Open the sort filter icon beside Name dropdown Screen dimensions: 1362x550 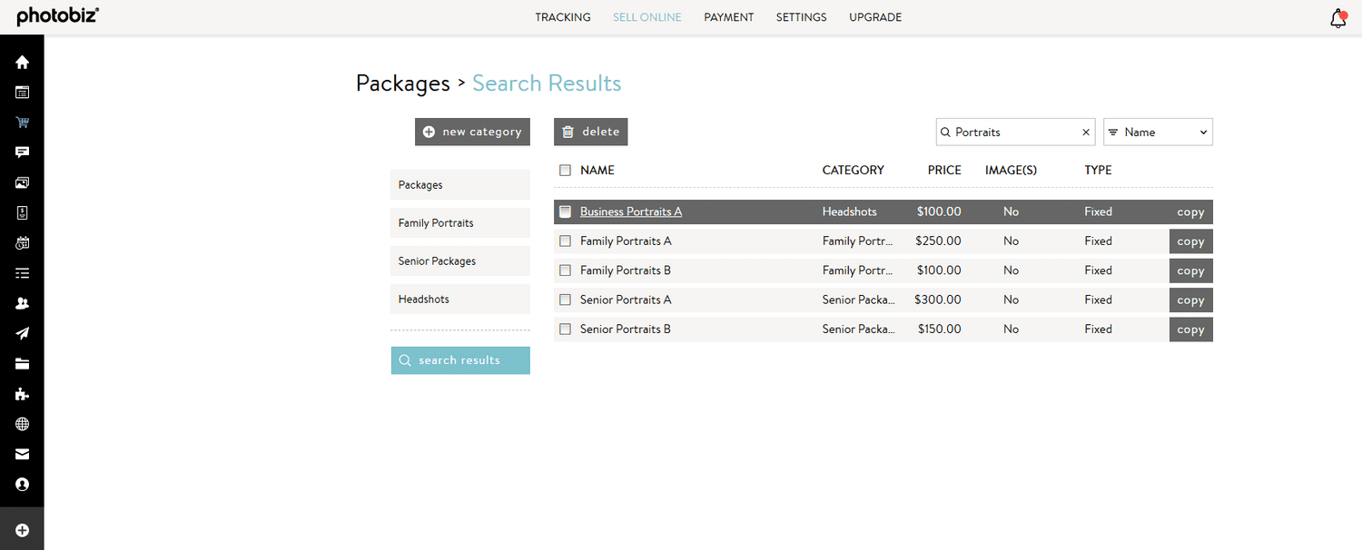click(1114, 132)
